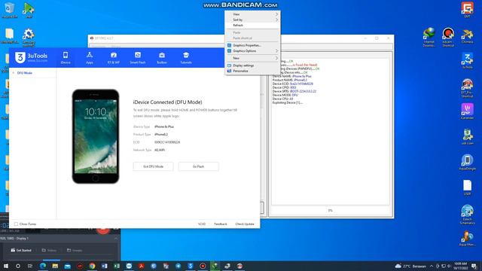Expand the New submenu
The height and width of the screenshot is (271, 482).
point(252,58)
